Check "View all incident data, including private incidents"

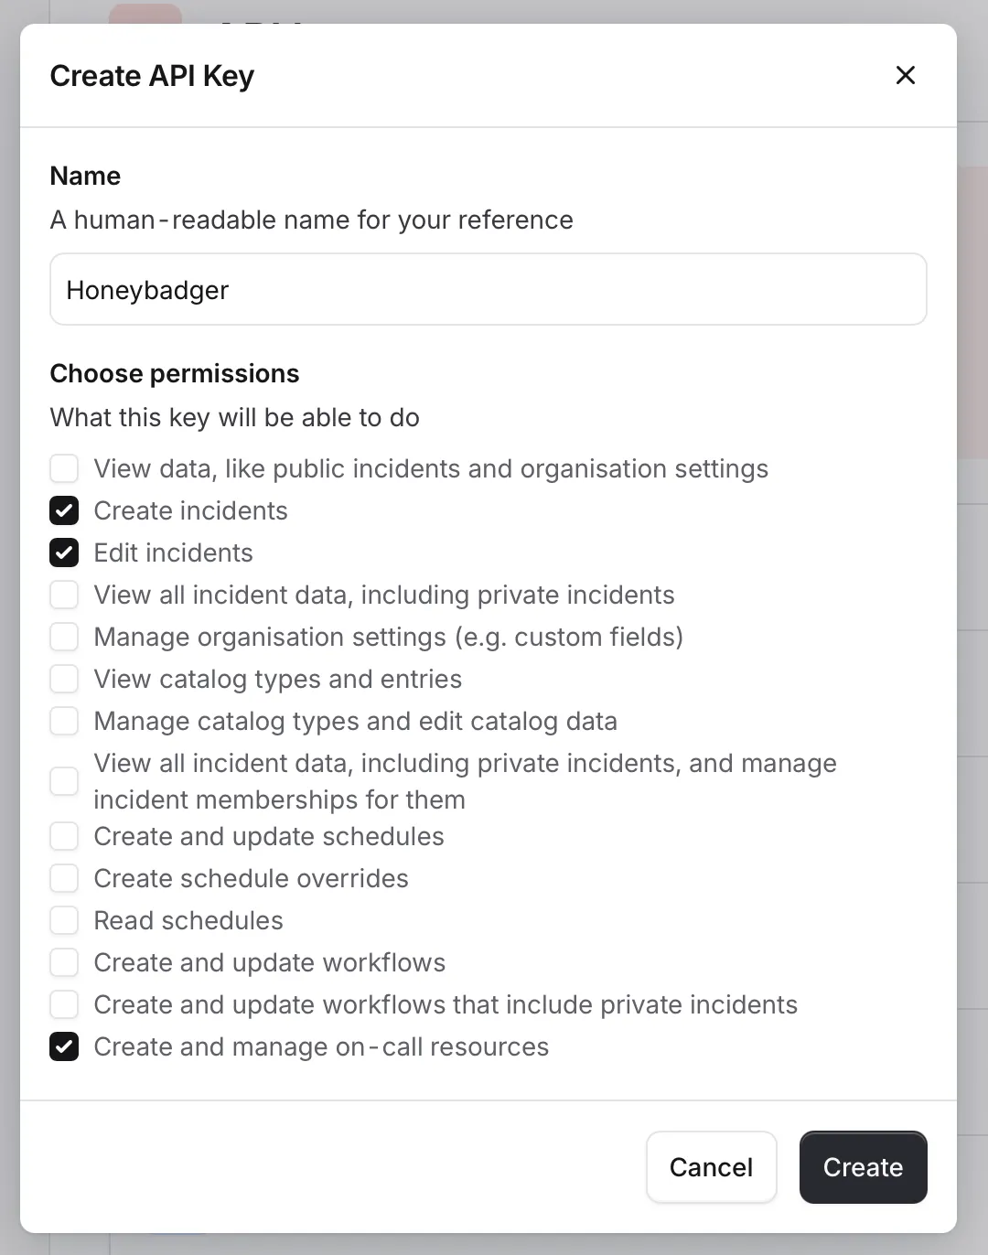(64, 595)
